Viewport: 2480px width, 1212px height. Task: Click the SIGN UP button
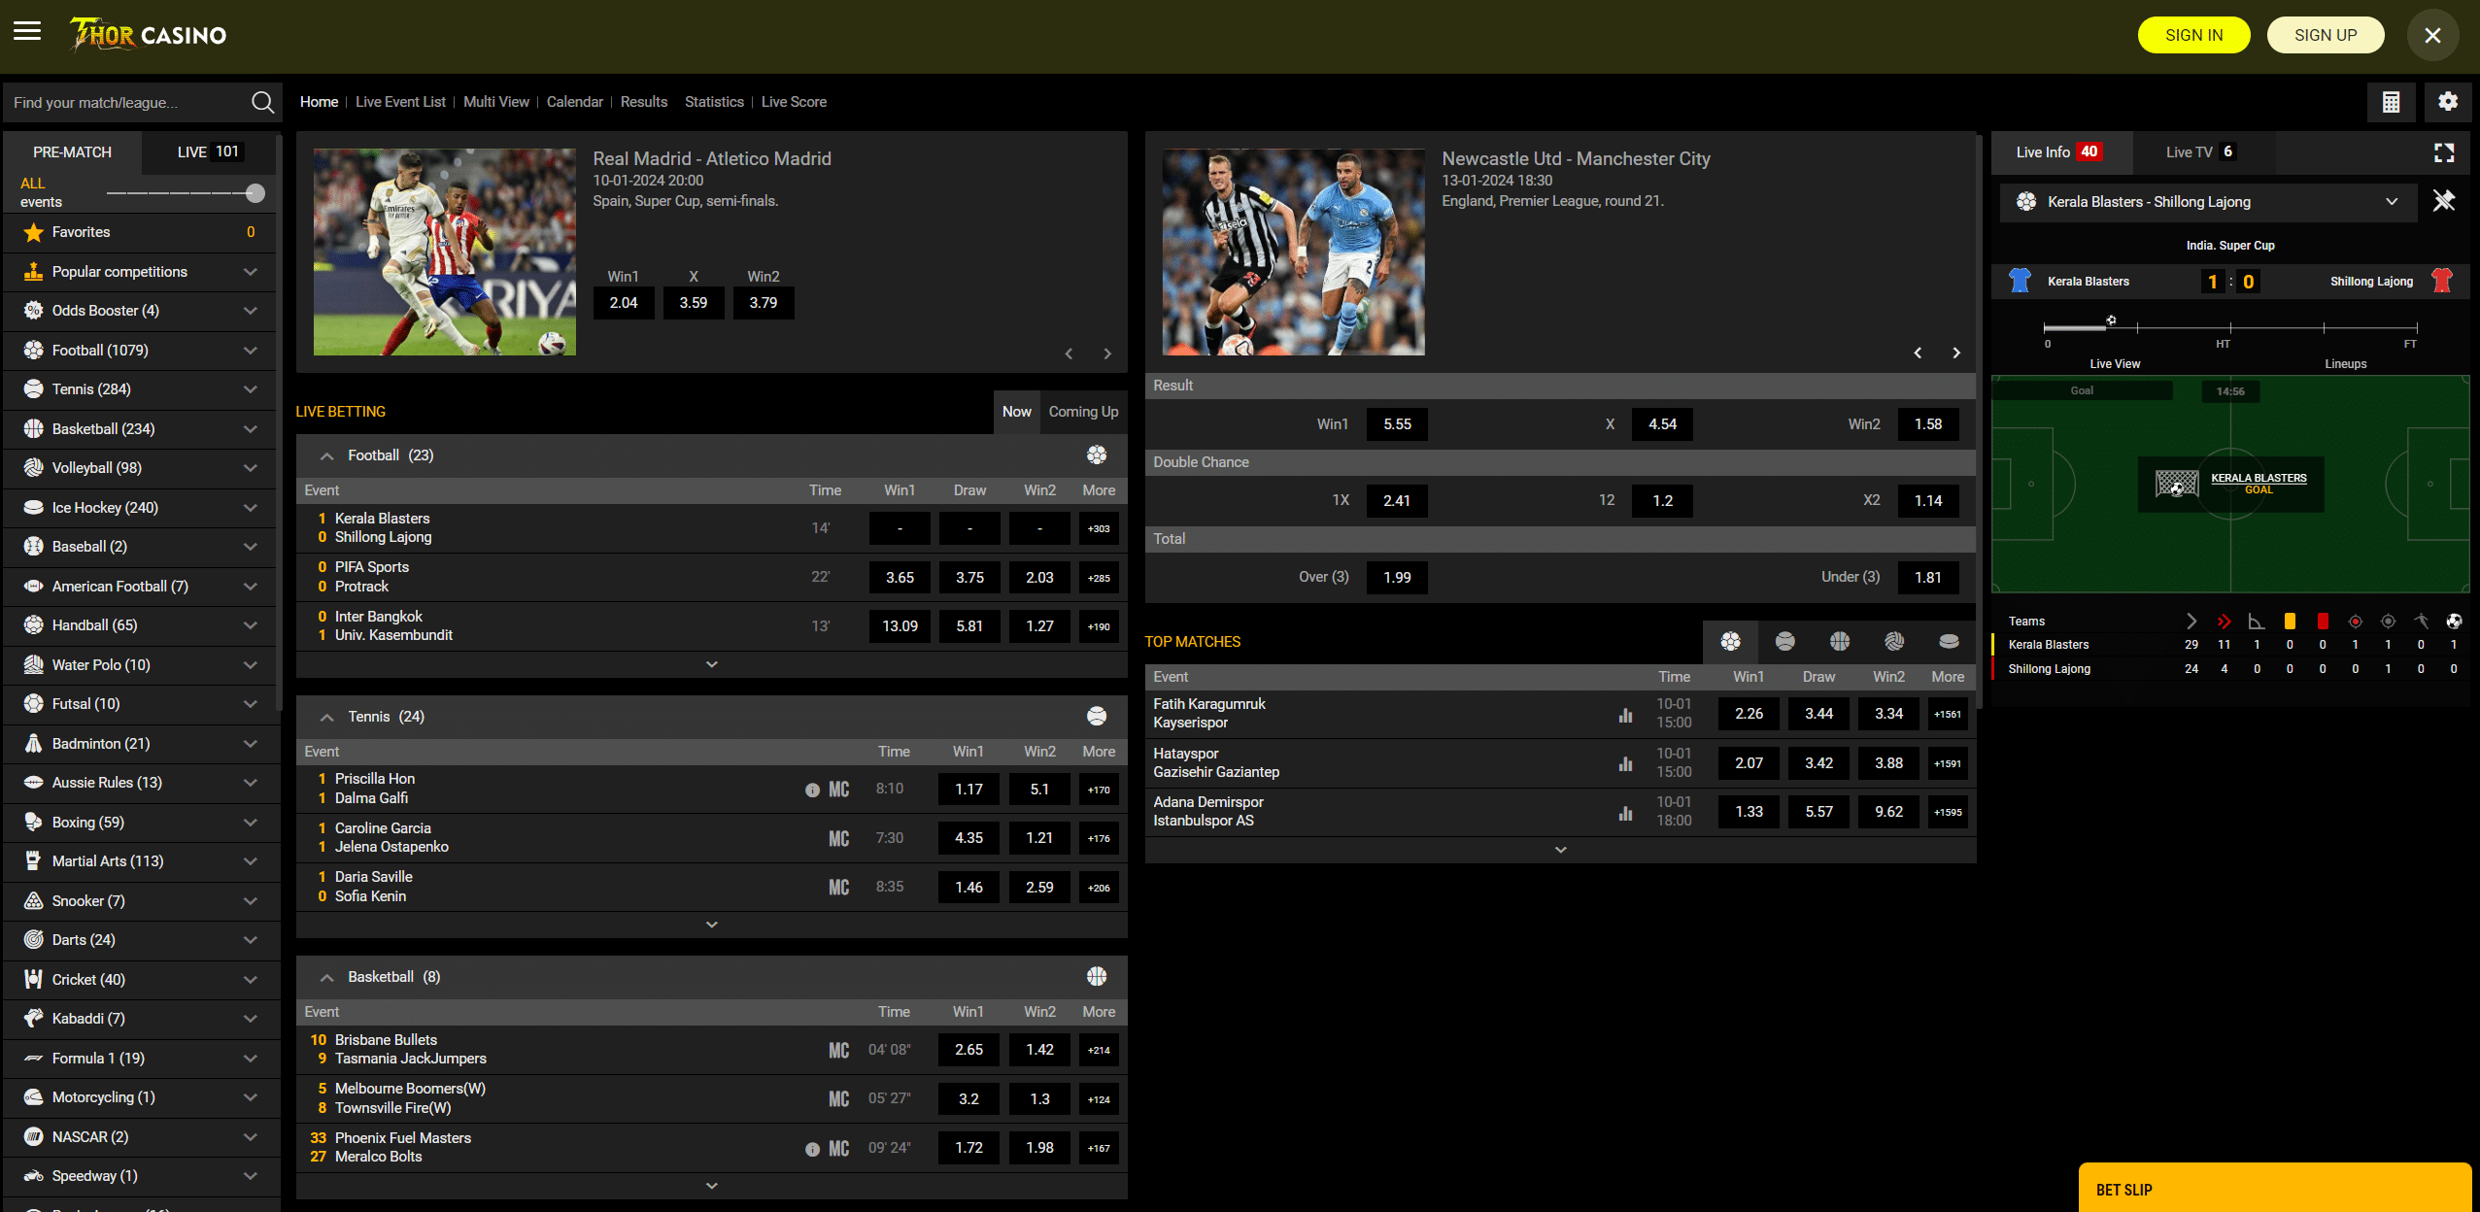[x=2325, y=35]
